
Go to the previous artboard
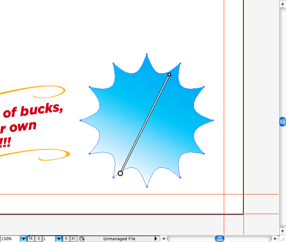38,238
